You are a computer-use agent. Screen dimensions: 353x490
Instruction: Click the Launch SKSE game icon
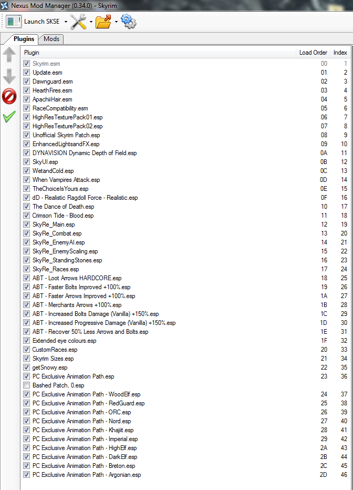[x=14, y=22]
